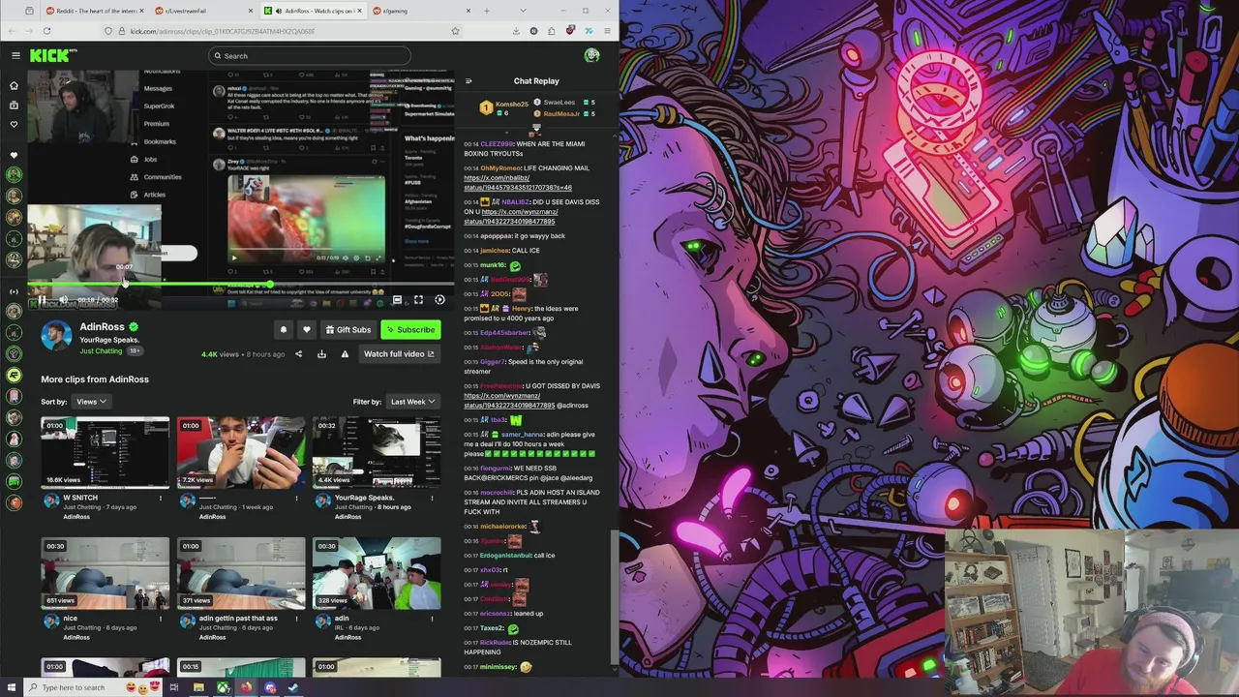
Task: Open FreePalestine's x.com status link in chat
Action: point(509,401)
